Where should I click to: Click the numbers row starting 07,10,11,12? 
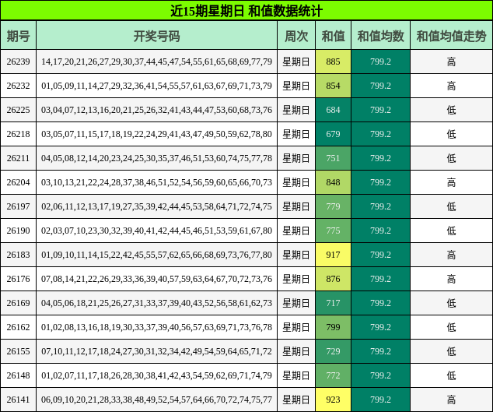pyautogui.click(x=156, y=351)
